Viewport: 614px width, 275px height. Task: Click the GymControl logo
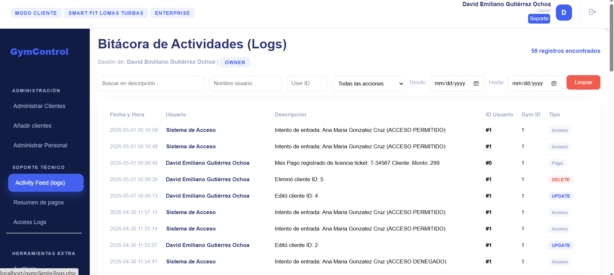39,52
